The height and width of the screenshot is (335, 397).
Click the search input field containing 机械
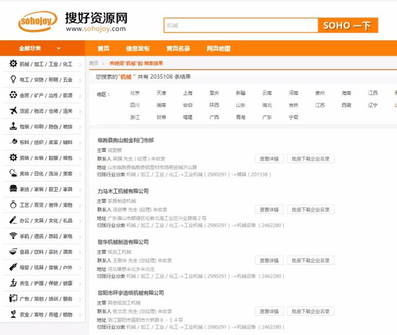tap(240, 25)
